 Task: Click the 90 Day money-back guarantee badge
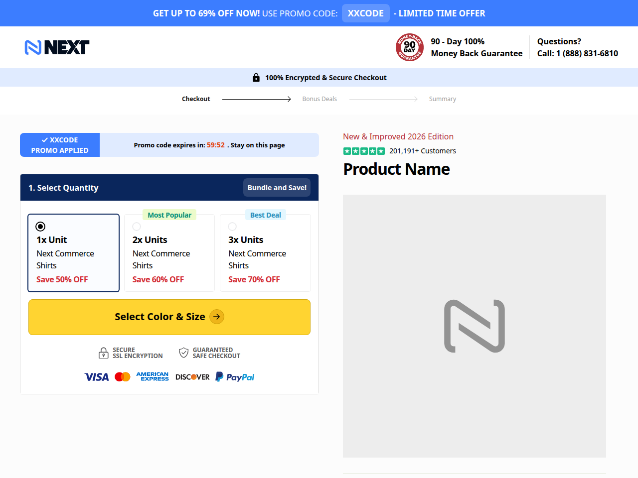coord(410,47)
